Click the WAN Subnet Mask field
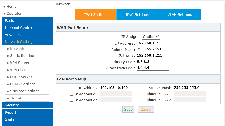This screenshot has width=225, height=126. [153, 49]
